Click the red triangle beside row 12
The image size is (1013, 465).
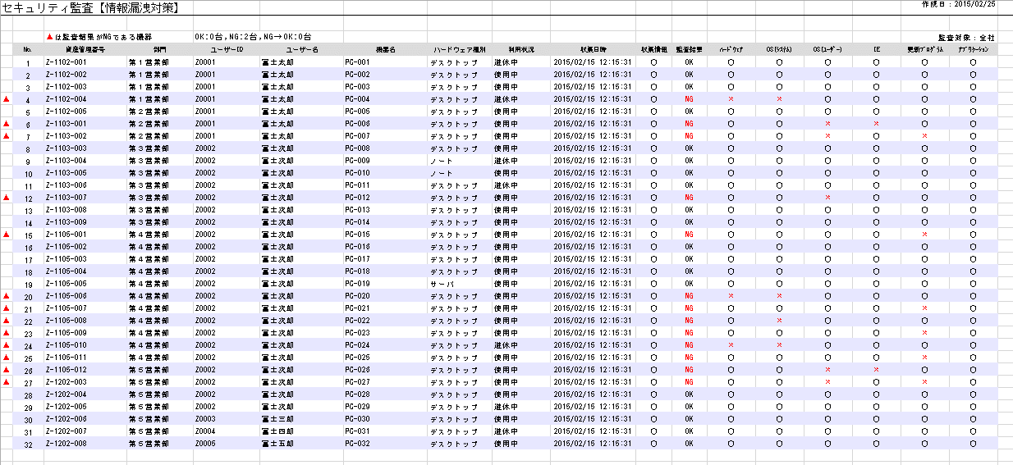point(7,198)
